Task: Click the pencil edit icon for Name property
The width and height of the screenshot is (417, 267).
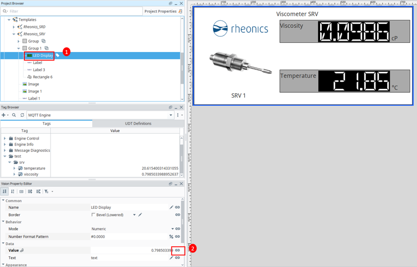Action: (x=171, y=207)
